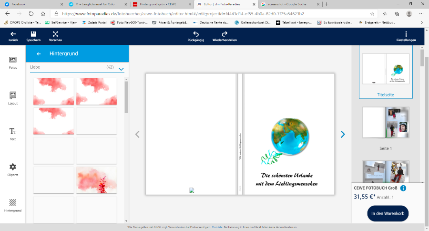Click cover title text Die schönsten Urlaube
This screenshot has width=429, height=231.
pyautogui.click(x=287, y=175)
